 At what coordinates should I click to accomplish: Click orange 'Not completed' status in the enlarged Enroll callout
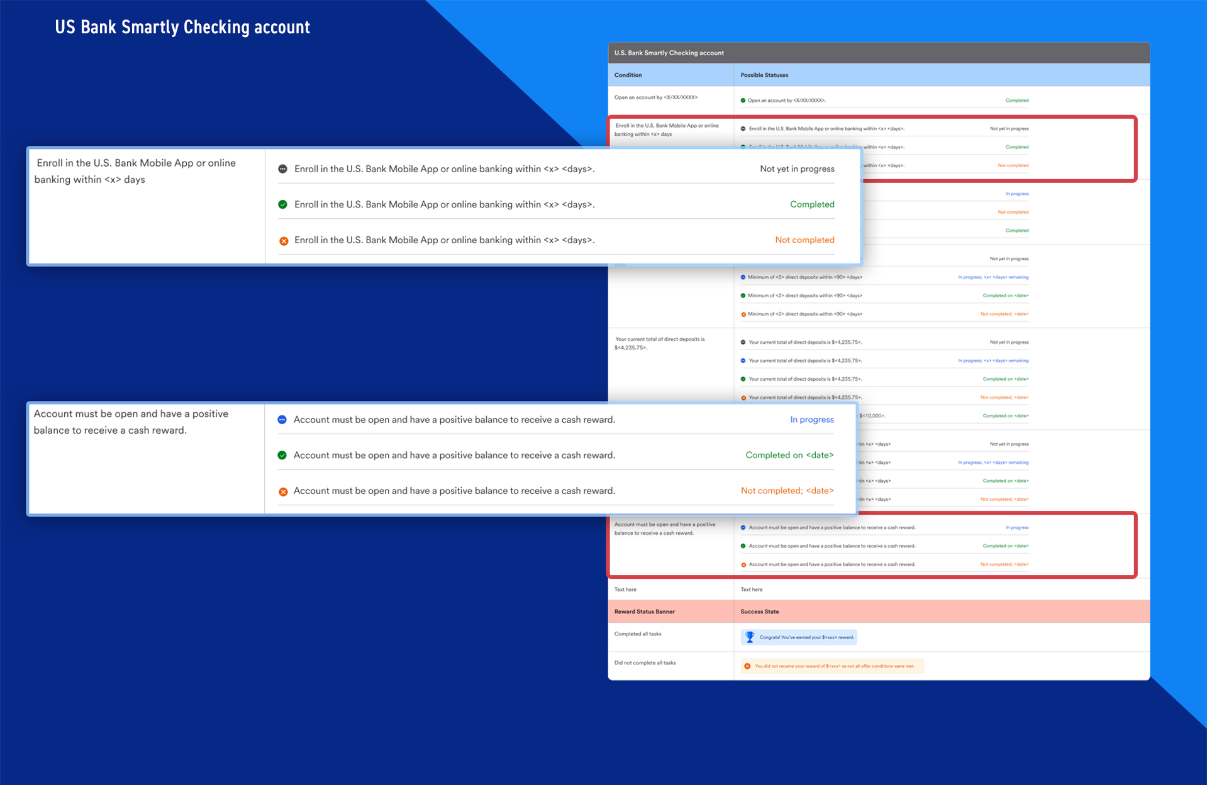click(804, 240)
